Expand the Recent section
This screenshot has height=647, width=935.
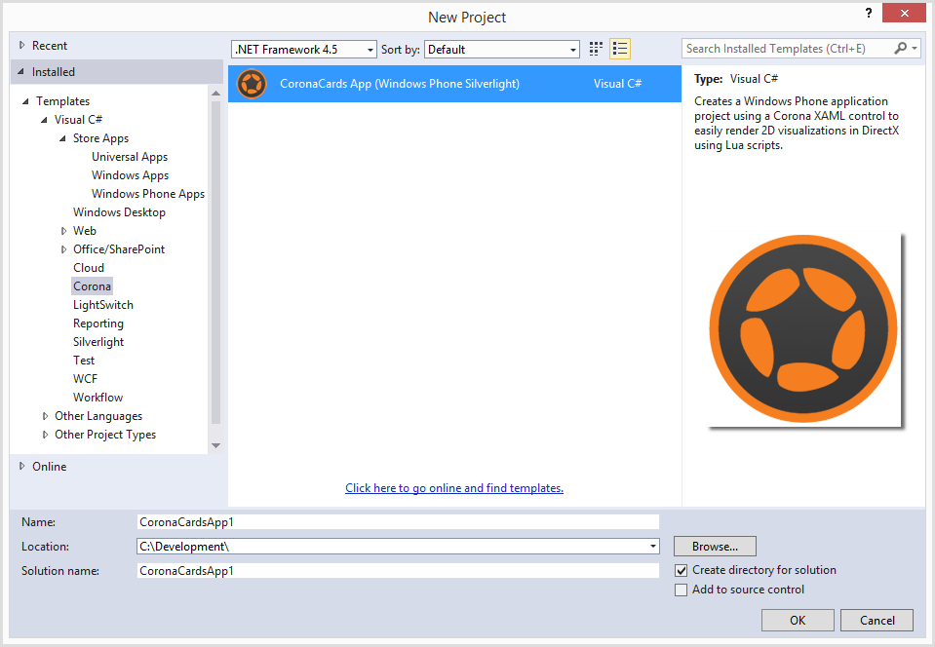pyautogui.click(x=22, y=45)
